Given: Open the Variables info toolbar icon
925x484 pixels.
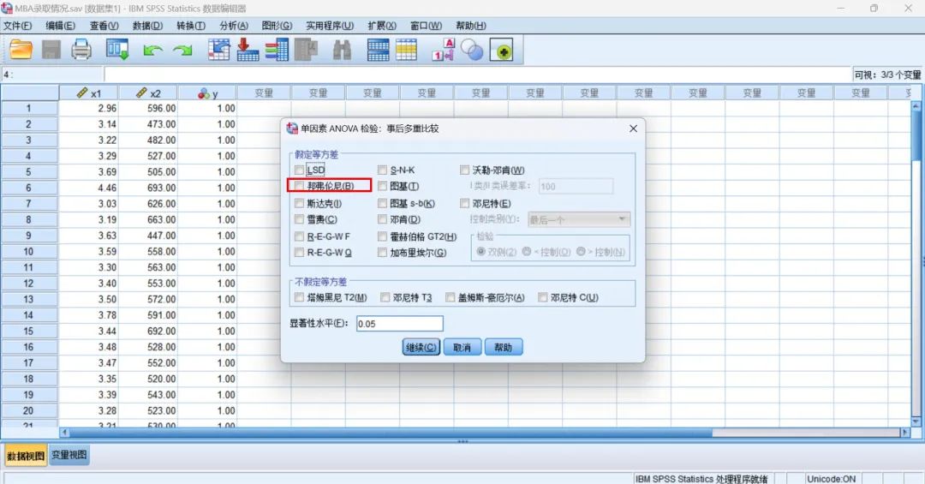Looking at the screenshot, I should (277, 51).
